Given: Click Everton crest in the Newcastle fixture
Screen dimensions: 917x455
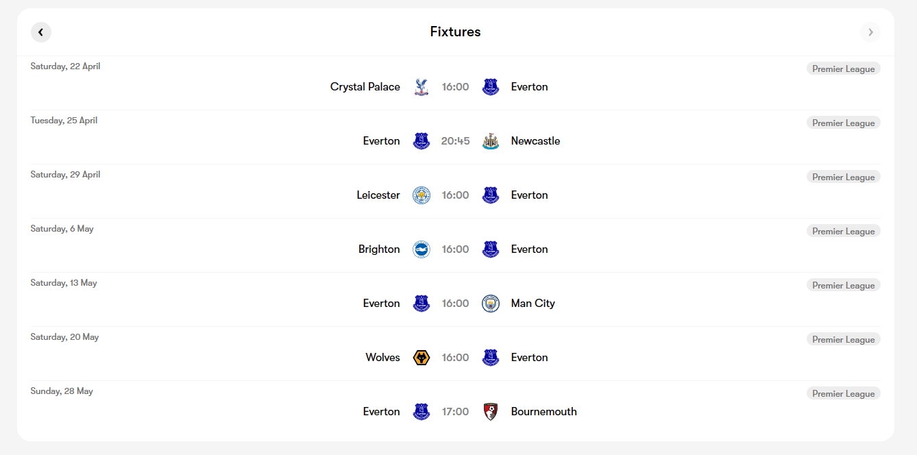Looking at the screenshot, I should pyautogui.click(x=421, y=141).
